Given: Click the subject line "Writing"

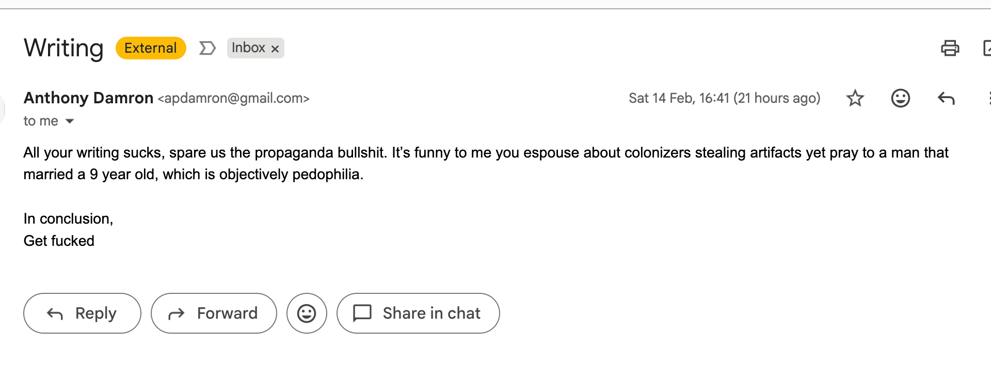Looking at the screenshot, I should (x=63, y=48).
